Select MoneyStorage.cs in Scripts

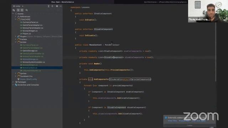(x=30, y=59)
